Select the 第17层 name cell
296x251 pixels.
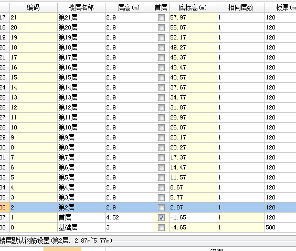[x=81, y=57]
